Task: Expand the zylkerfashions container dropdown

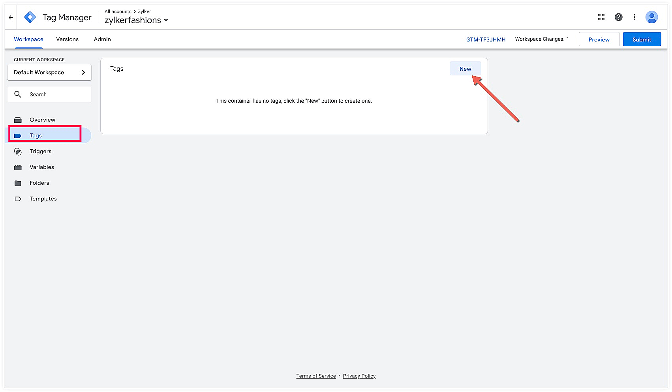Action: [x=136, y=20]
